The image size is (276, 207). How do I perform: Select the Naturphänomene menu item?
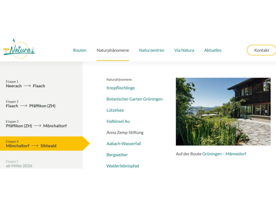[x=113, y=50]
